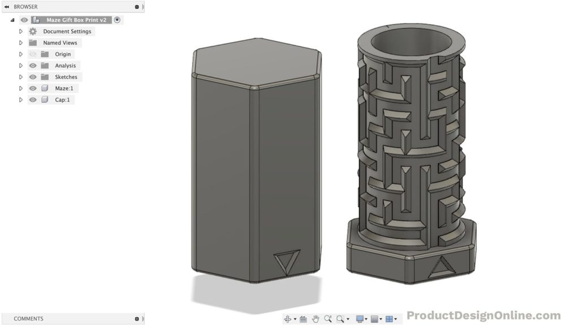Select the Pan hand tool
The height and width of the screenshot is (325, 579).
click(316, 319)
